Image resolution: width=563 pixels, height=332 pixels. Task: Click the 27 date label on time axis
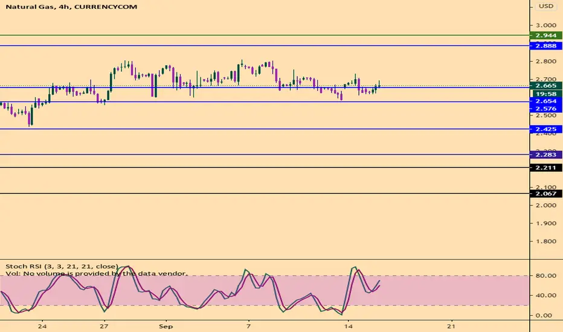[104, 326]
